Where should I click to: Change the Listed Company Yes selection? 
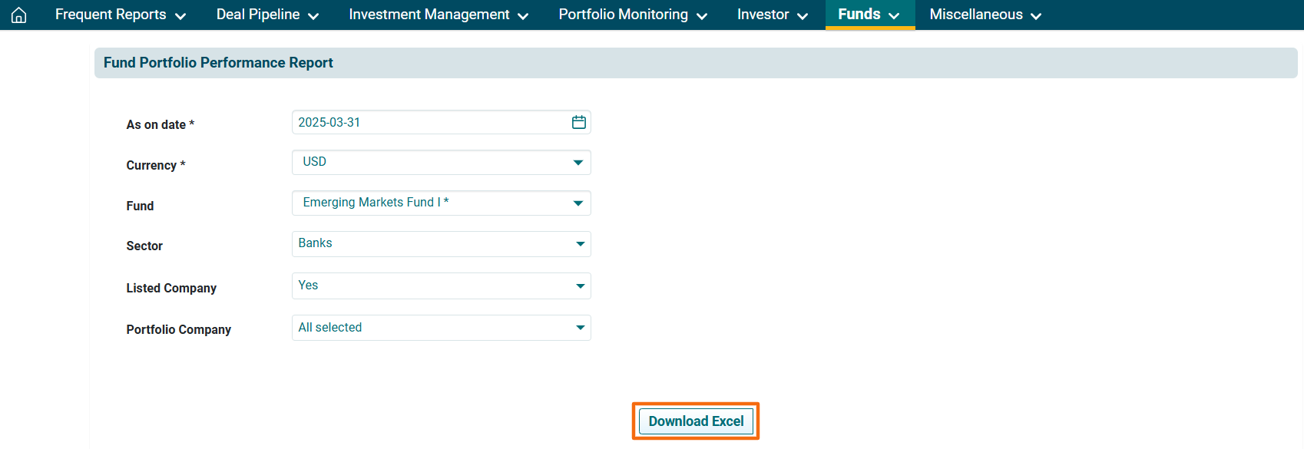pos(430,286)
